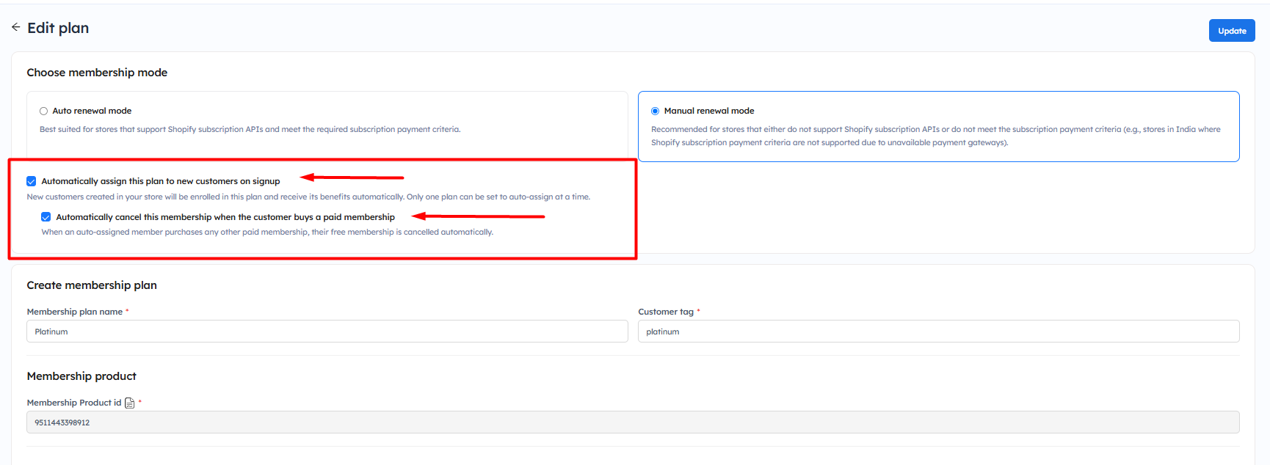Click the 'Customer tag' label
Viewport: 1270px width, 465px height.
(x=666, y=312)
